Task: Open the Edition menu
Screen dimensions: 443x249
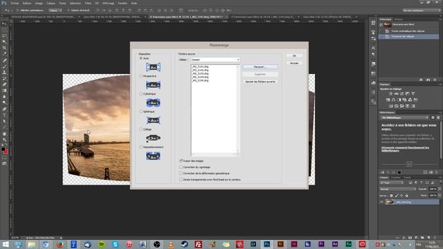Action: (x=27, y=3)
